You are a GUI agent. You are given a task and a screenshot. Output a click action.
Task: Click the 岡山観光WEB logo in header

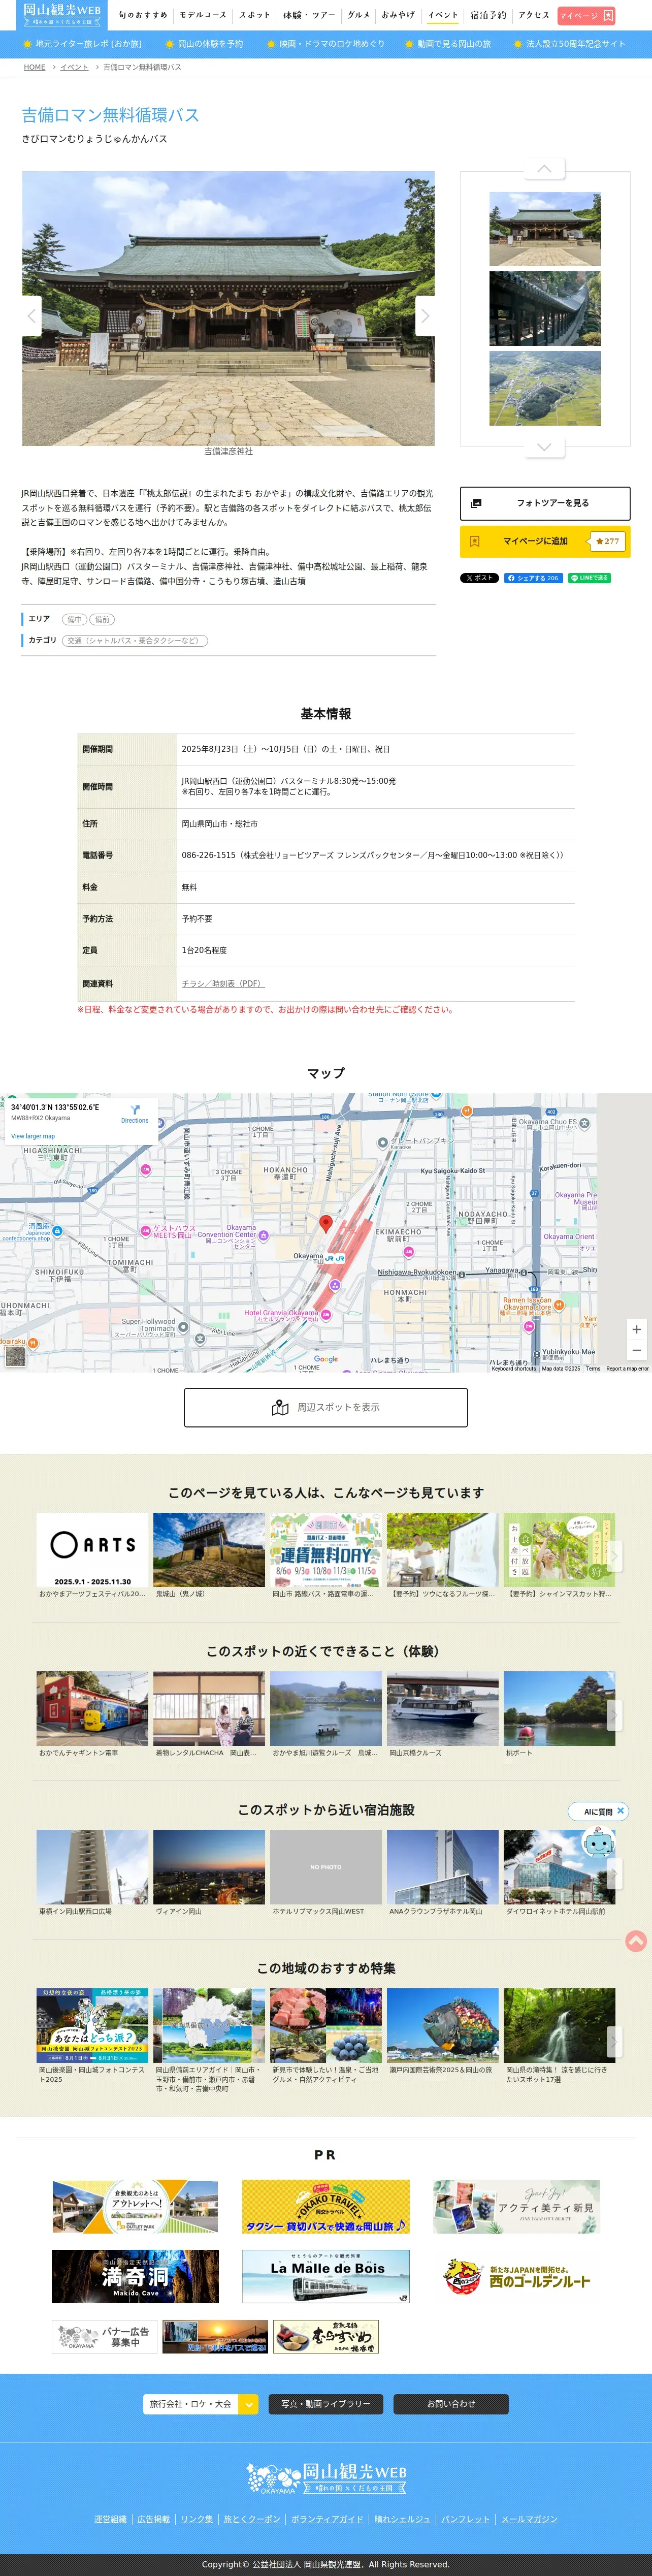click(x=62, y=15)
